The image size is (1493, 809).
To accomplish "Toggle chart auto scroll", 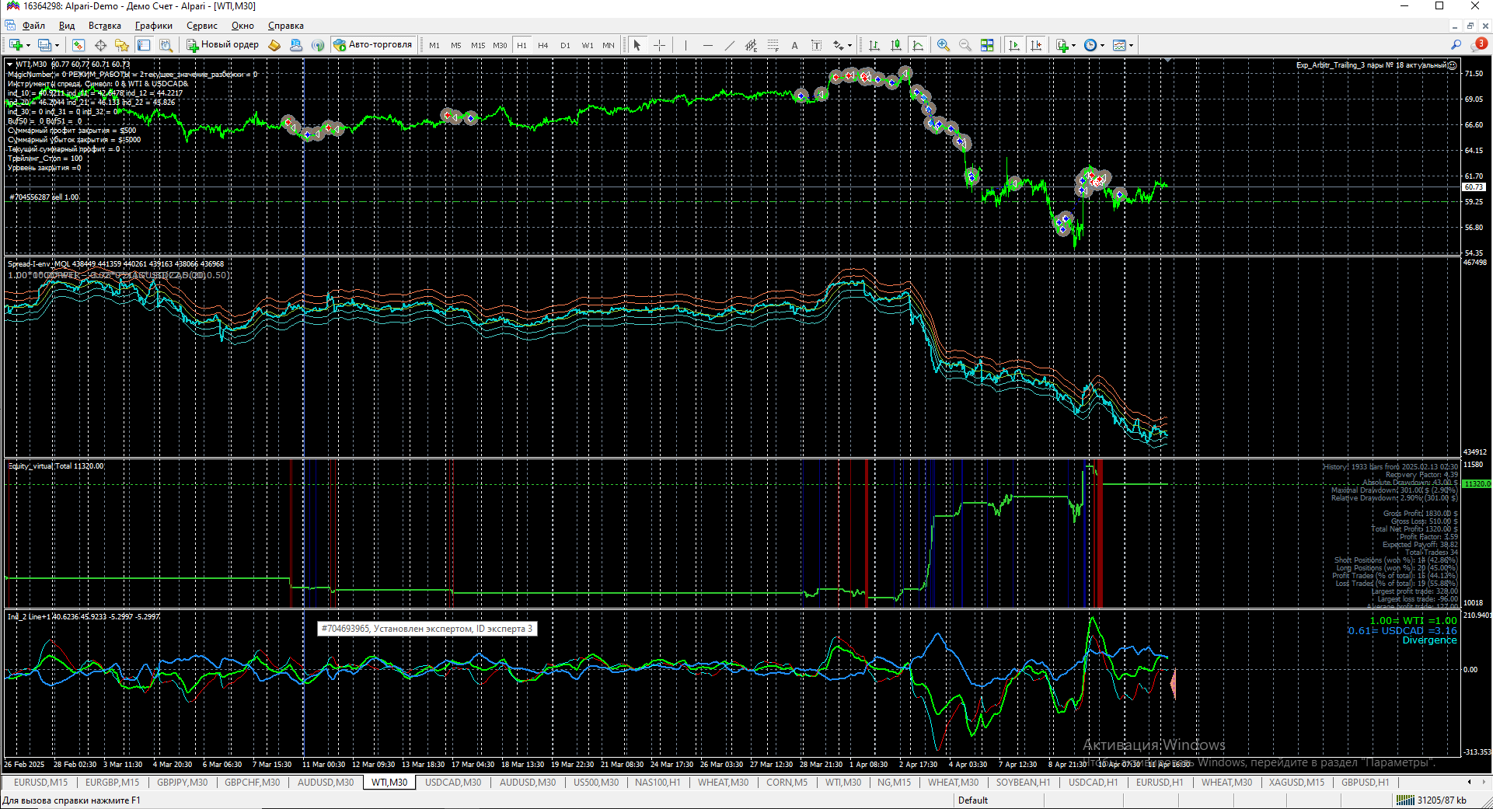I will click(1014, 45).
